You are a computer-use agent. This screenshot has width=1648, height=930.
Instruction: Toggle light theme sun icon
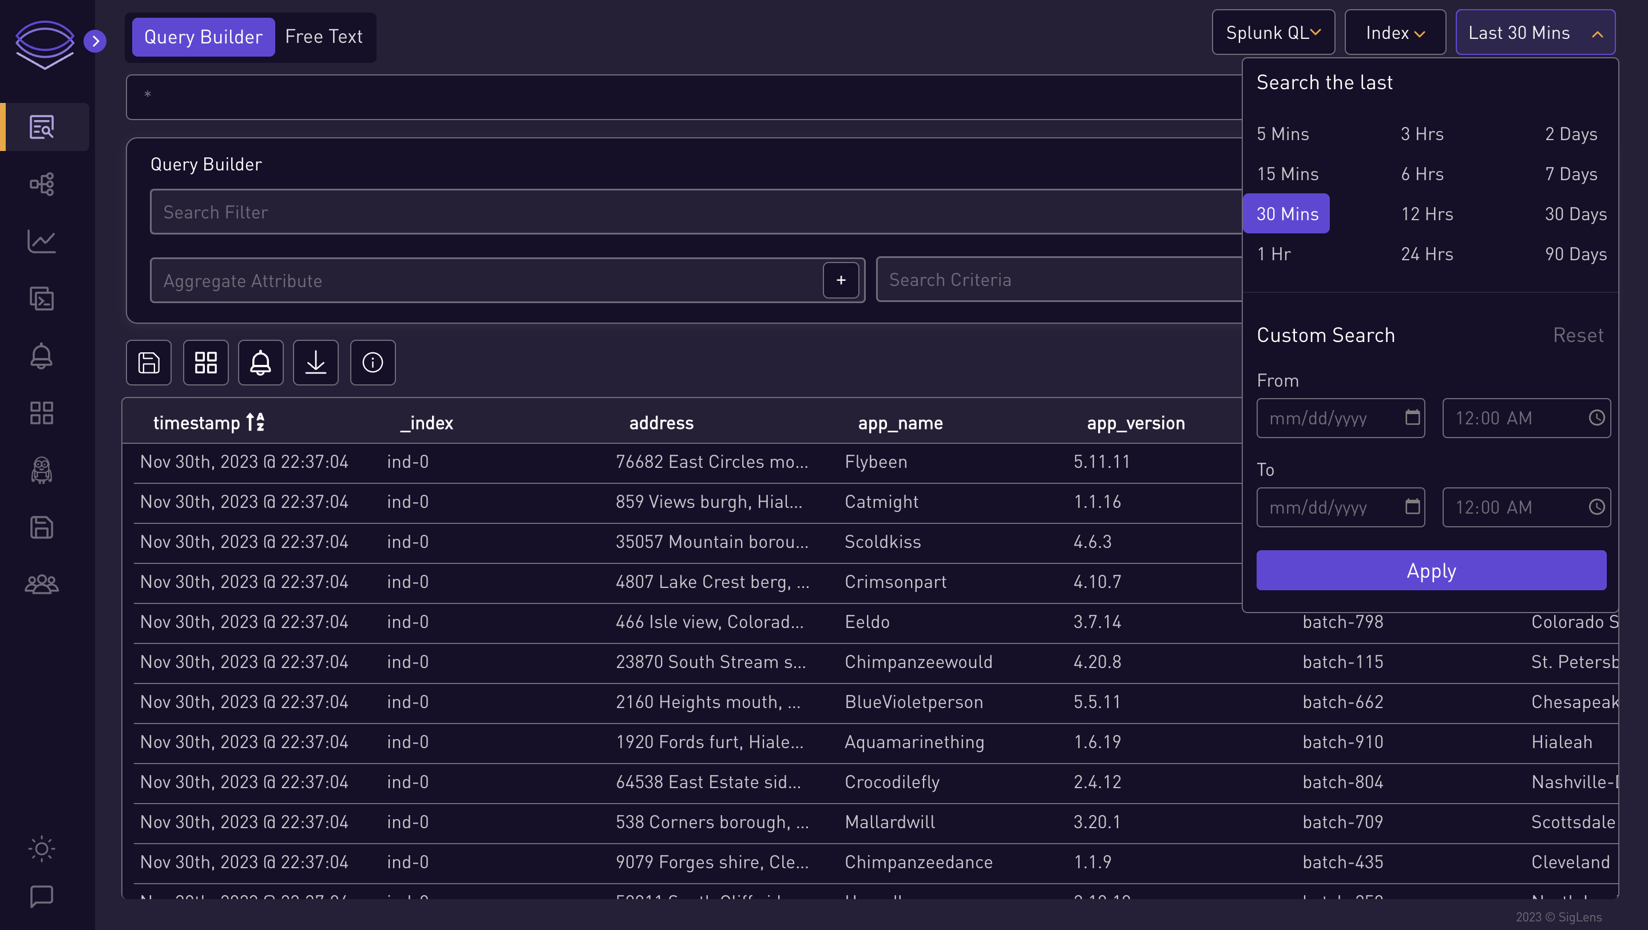pos(42,849)
